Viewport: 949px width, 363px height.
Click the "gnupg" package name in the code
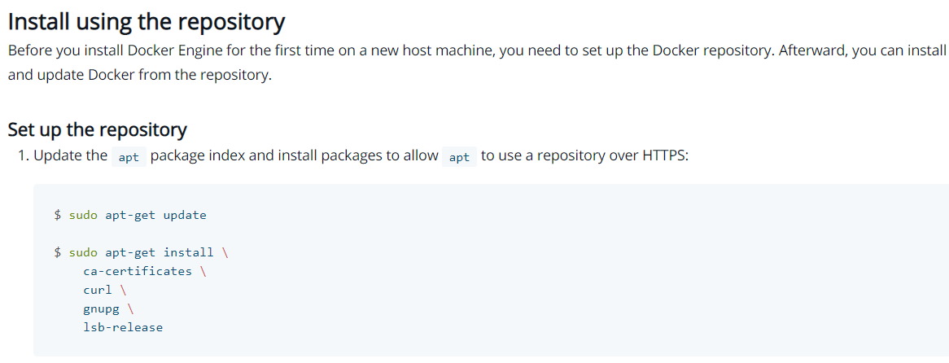pos(101,308)
